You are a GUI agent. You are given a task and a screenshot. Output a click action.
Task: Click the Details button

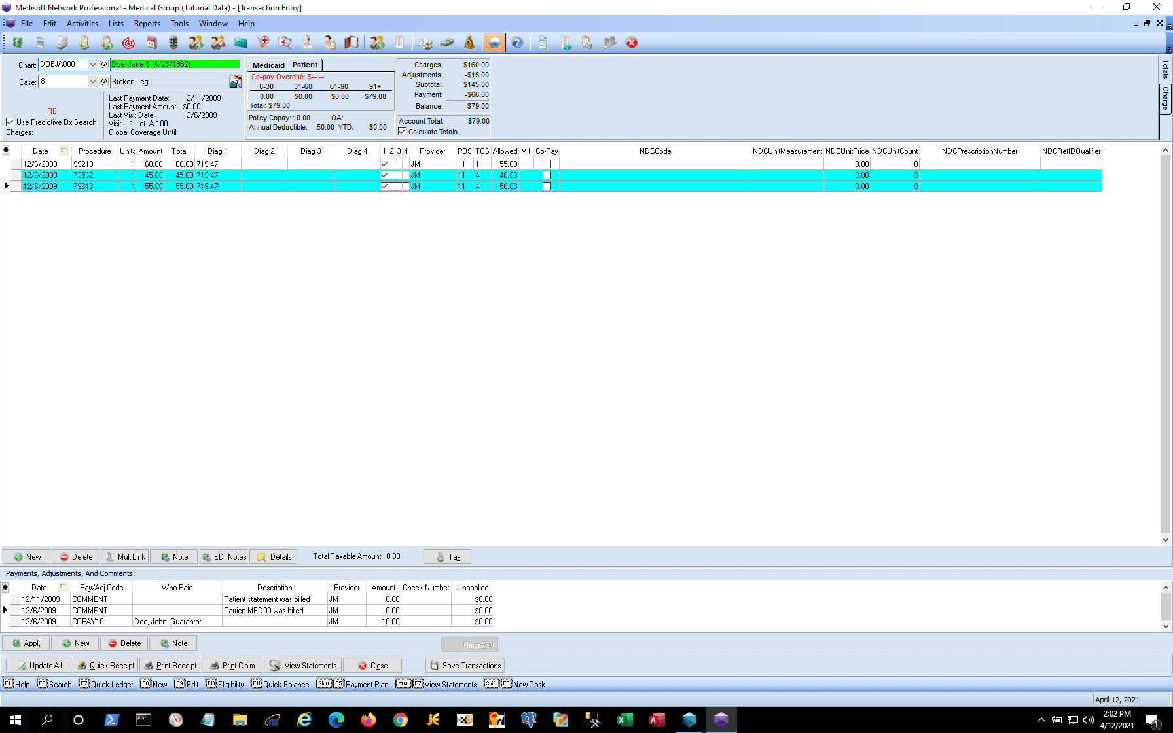pyautogui.click(x=274, y=557)
